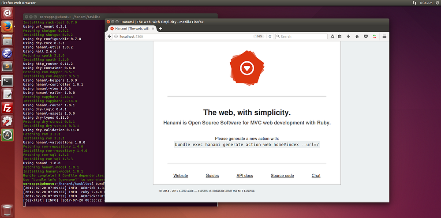The image size is (441, 218).
Task: Open the Chat link
Action: (x=316, y=176)
